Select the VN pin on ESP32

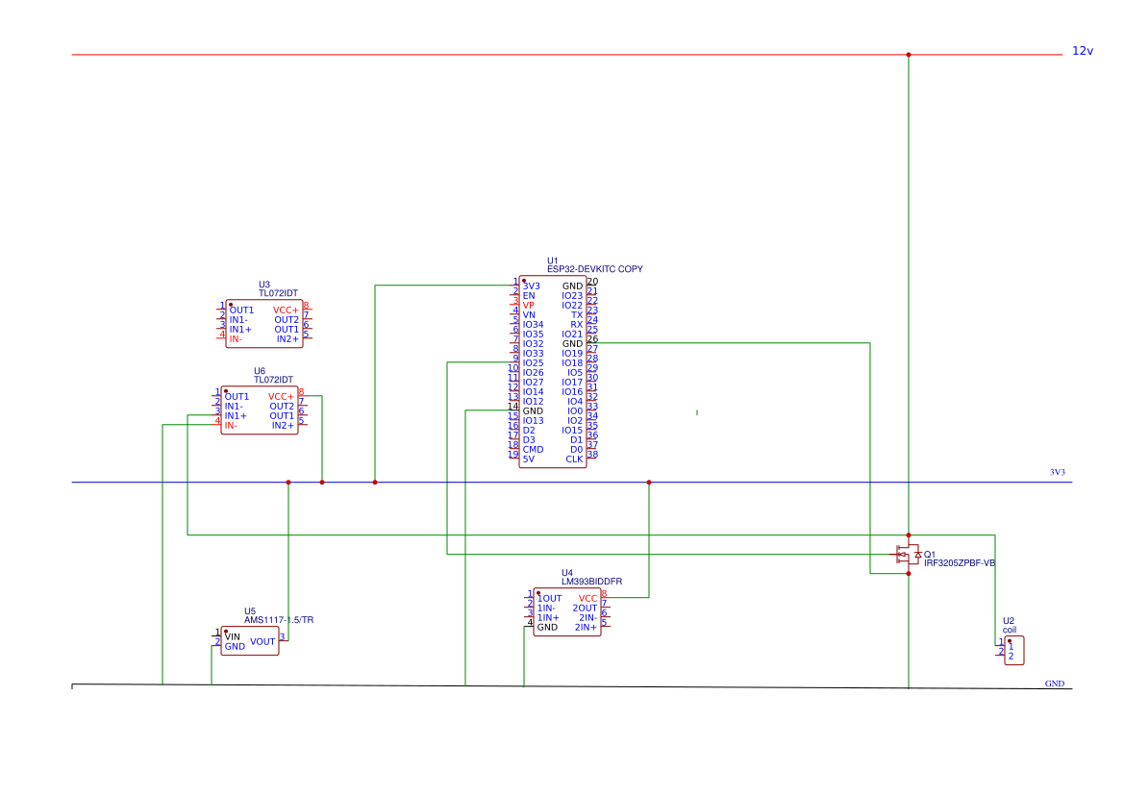click(528, 315)
